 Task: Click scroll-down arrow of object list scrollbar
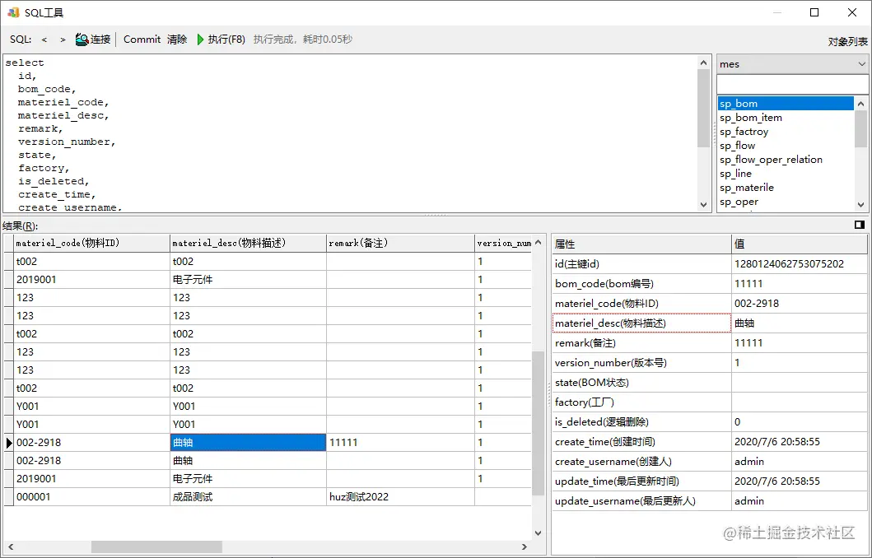pyautogui.click(x=860, y=205)
